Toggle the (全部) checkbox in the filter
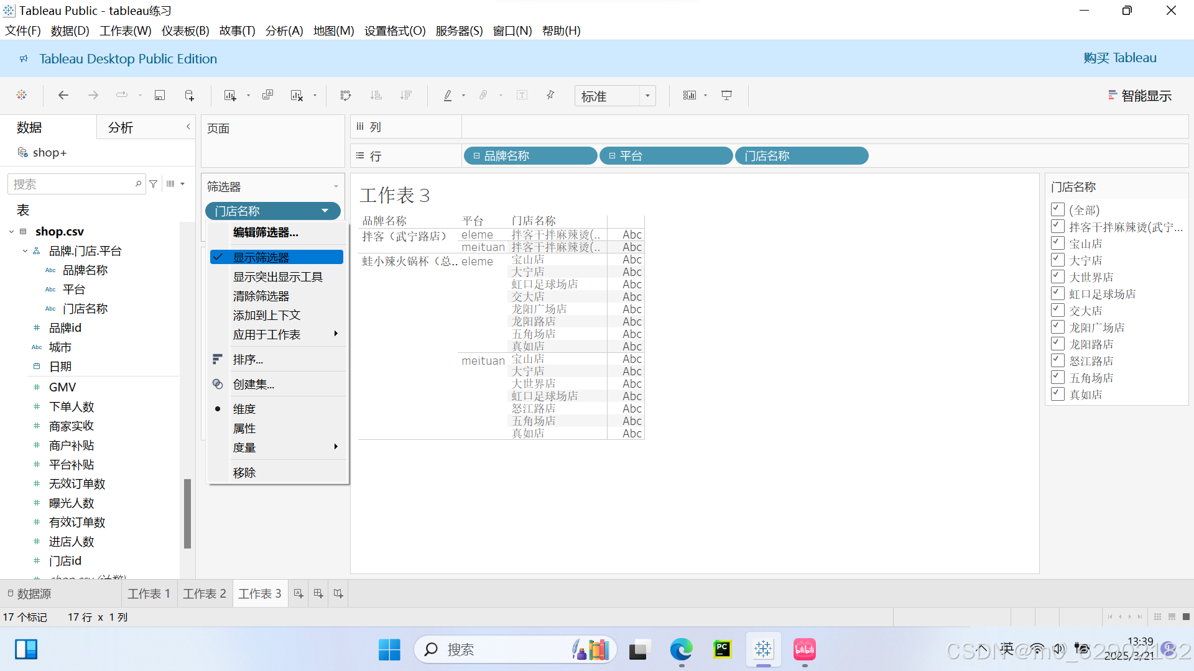Viewport: 1194px width, 671px height. point(1057,209)
